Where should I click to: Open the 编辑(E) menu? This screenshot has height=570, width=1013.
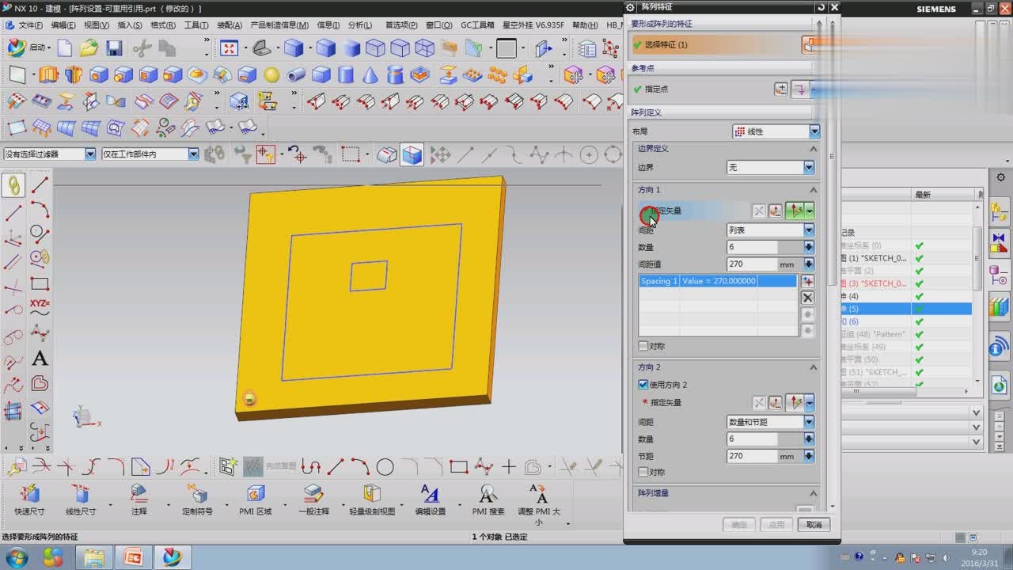click(x=63, y=25)
